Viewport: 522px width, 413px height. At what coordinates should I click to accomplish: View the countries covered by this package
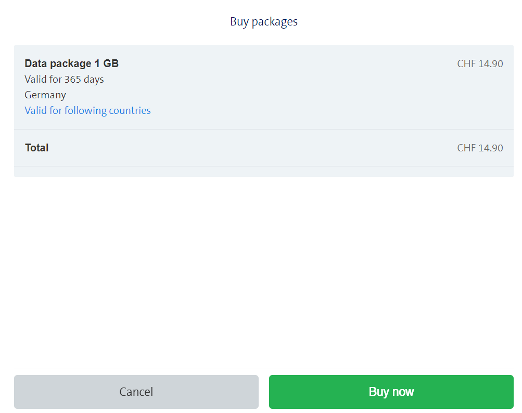point(87,110)
